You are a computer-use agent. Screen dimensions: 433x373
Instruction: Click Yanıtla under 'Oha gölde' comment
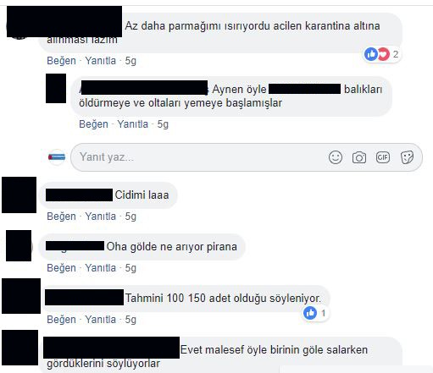[x=101, y=268]
